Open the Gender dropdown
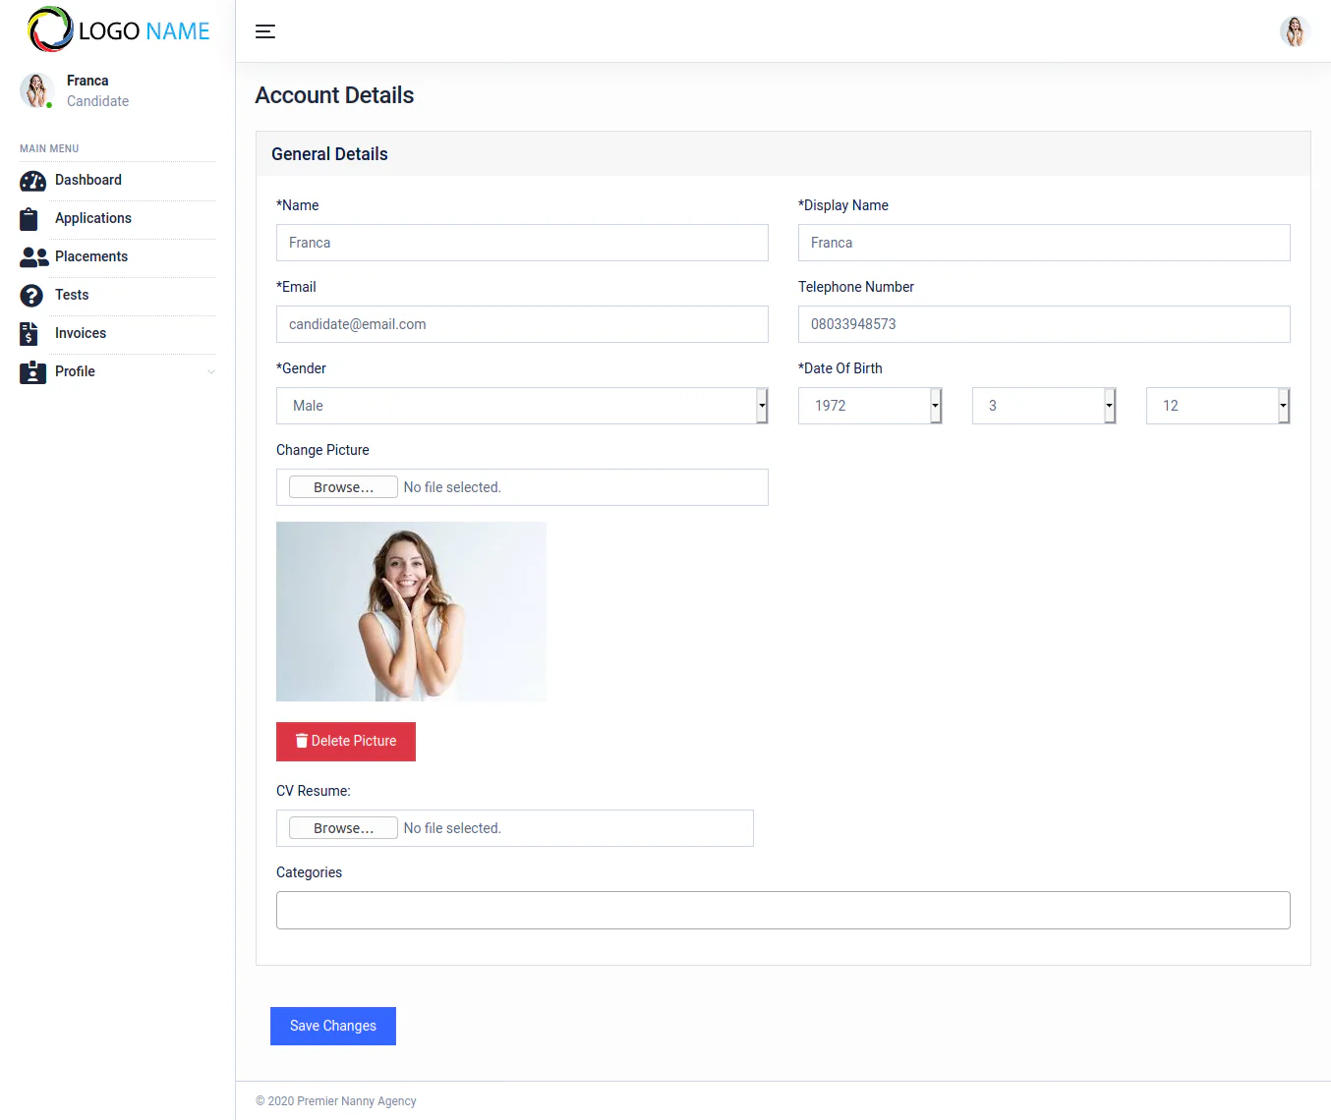 click(521, 406)
